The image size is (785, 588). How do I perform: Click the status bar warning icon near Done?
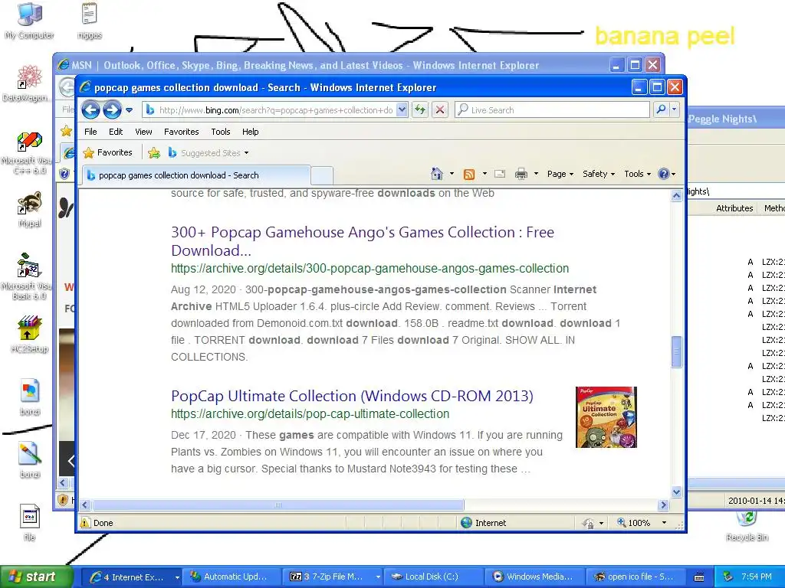[85, 522]
